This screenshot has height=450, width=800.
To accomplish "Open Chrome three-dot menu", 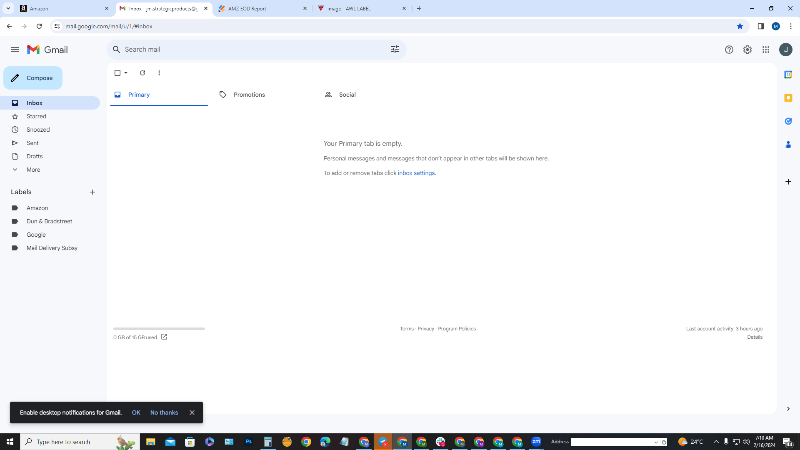I will coord(791,26).
